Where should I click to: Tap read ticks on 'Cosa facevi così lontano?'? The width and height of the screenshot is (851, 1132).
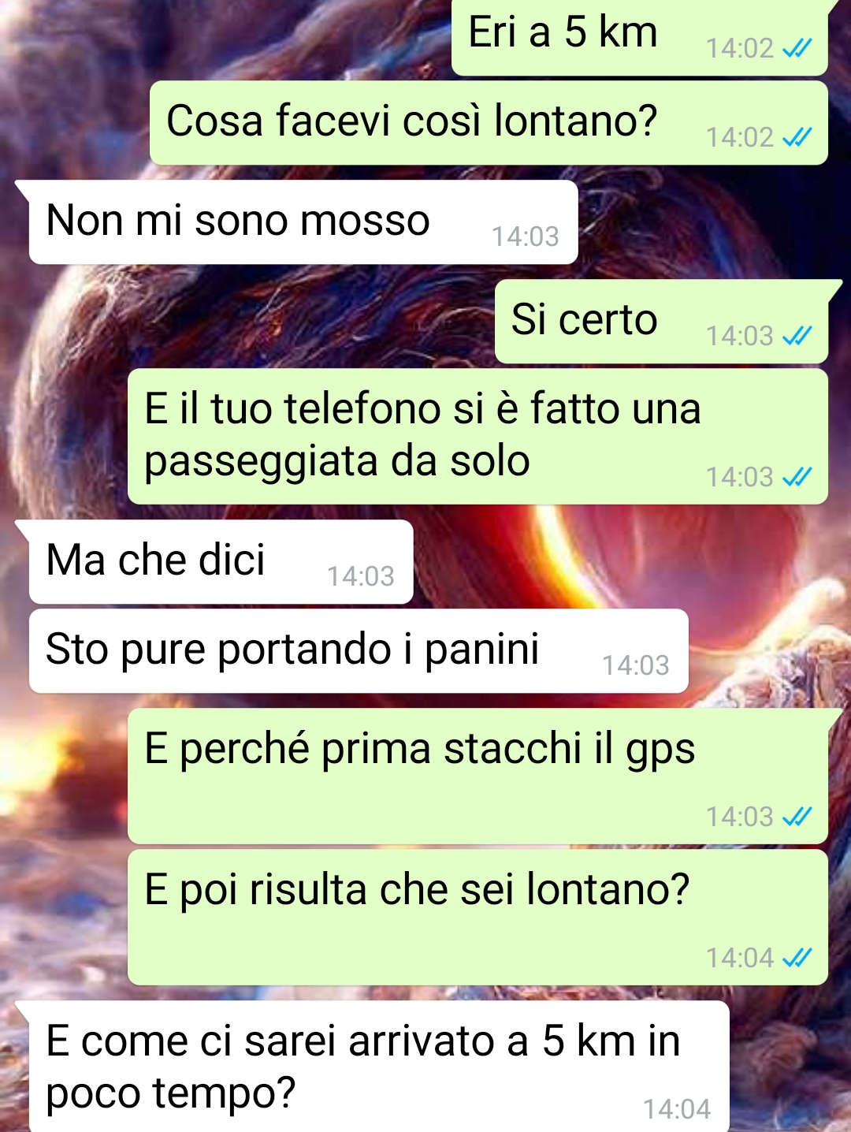(797, 138)
